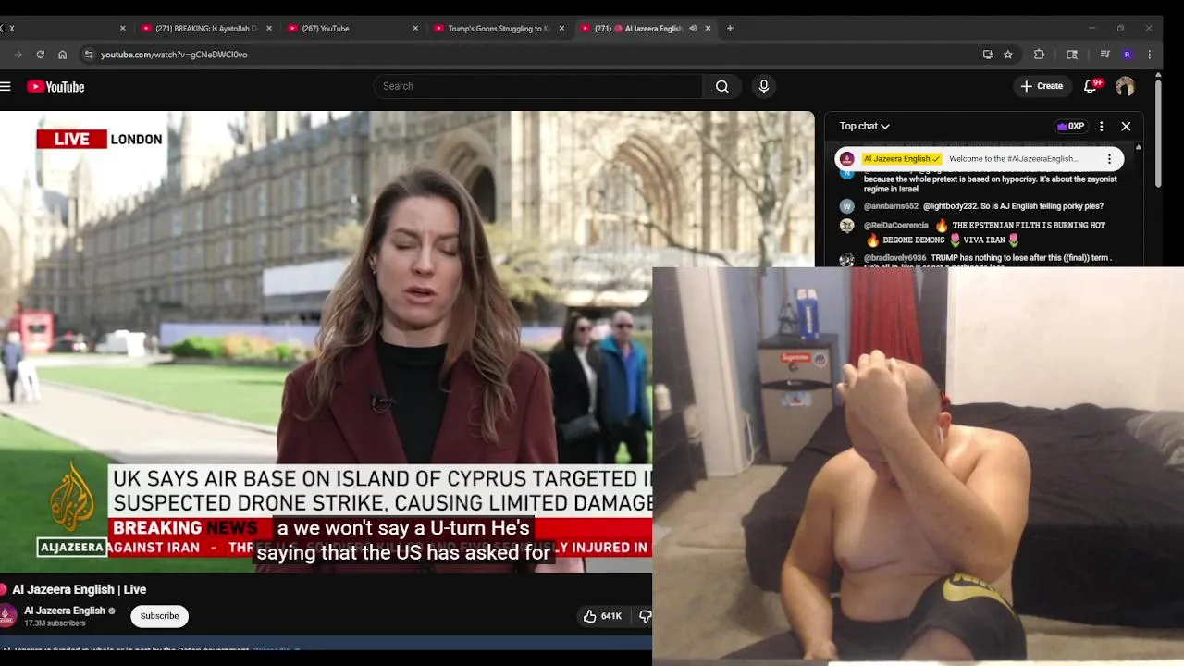
Task: Open the Chrome three-dot menu
Action: click(x=1149, y=55)
